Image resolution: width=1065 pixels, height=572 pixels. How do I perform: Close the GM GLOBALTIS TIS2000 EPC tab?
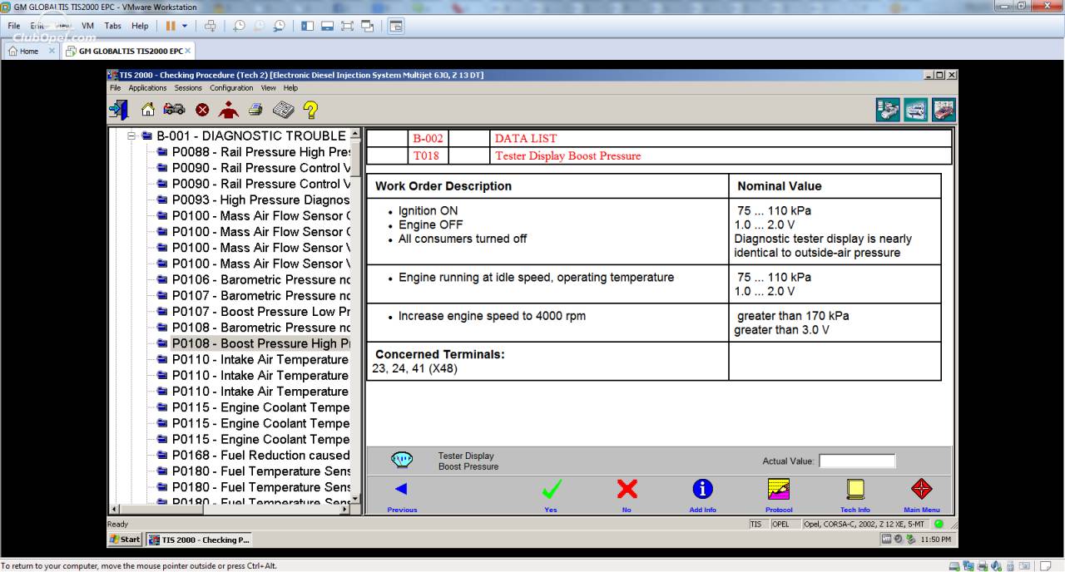[x=188, y=51]
